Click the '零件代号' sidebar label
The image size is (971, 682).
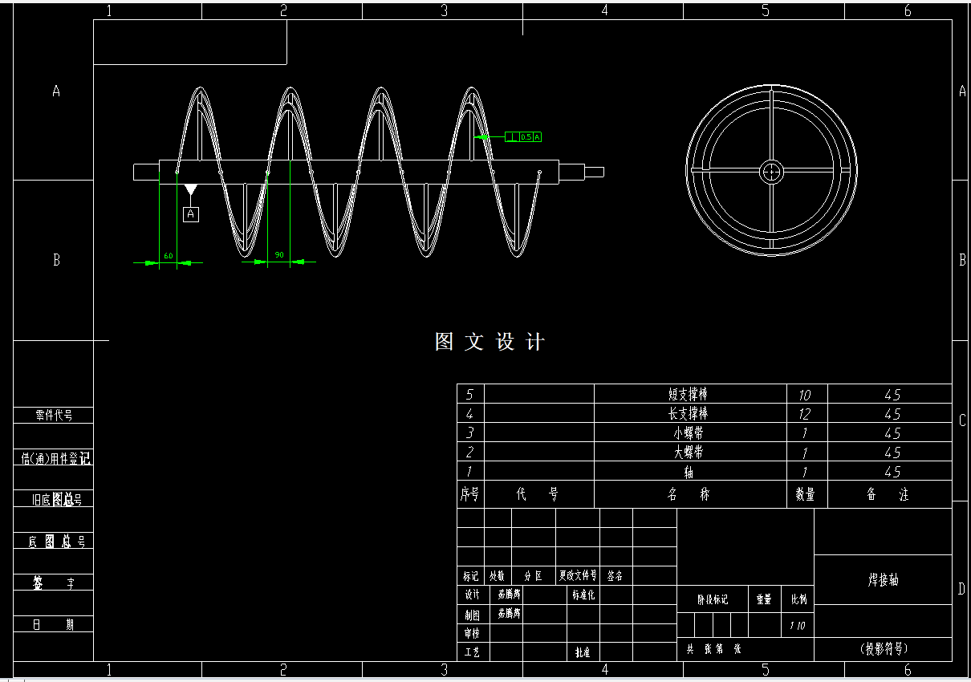[x=54, y=415]
